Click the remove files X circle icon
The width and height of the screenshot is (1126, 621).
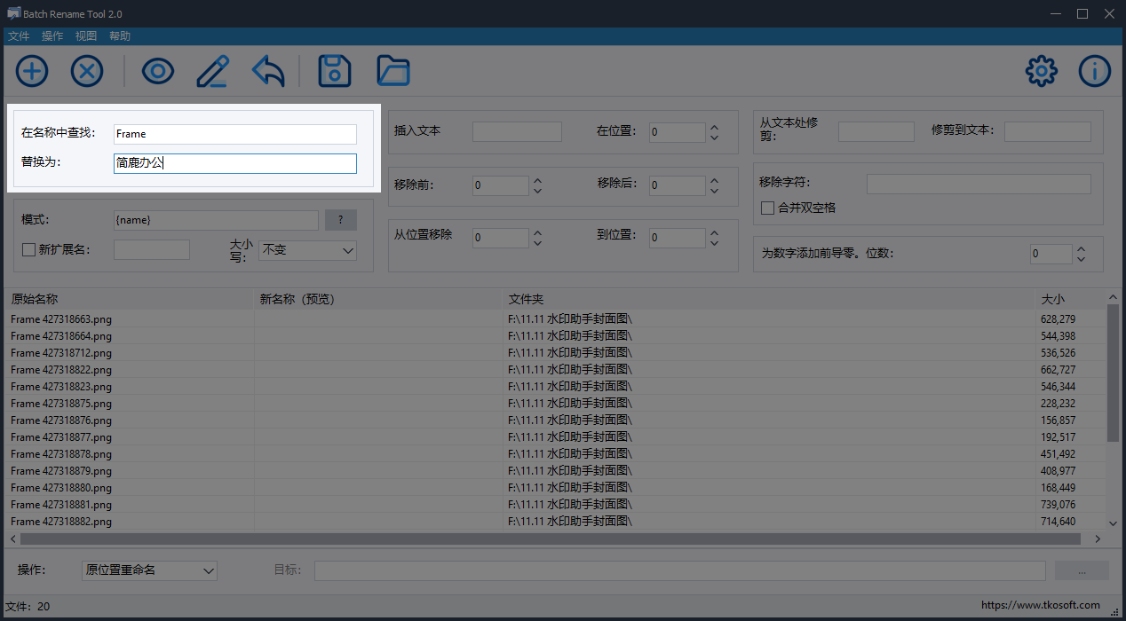click(87, 71)
